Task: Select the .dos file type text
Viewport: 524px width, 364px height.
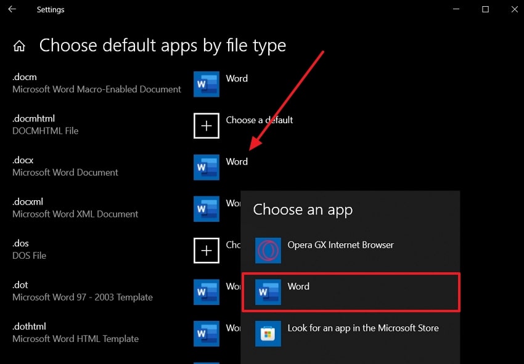Action: pos(20,243)
